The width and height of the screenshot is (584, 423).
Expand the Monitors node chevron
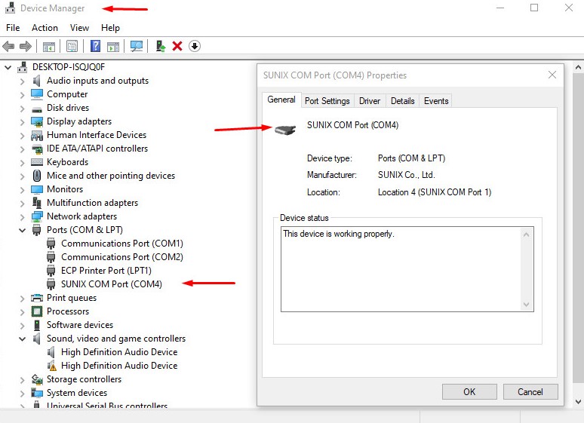[23, 190]
